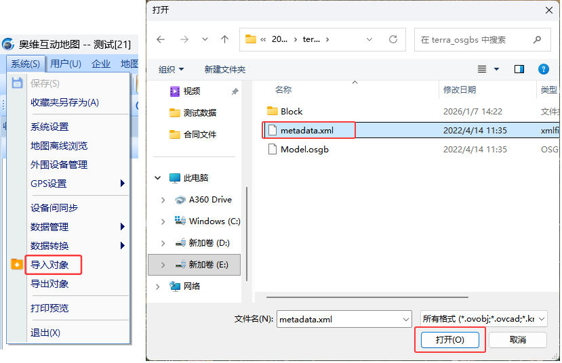
Task: Select the metadata.xml file
Action: [411, 130]
